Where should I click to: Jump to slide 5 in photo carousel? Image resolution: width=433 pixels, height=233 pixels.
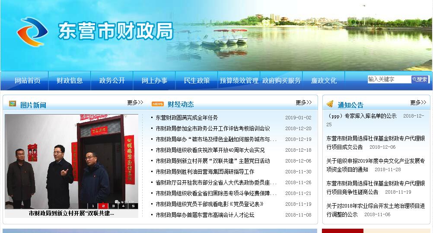tap(133, 206)
